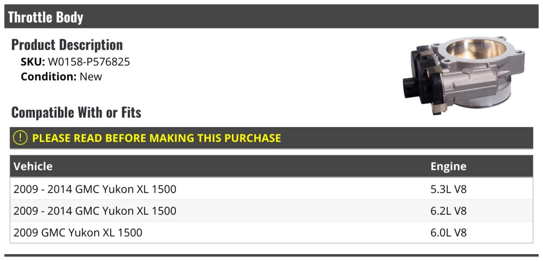
Task: Click the Vehicle column header
Action: pos(33,166)
